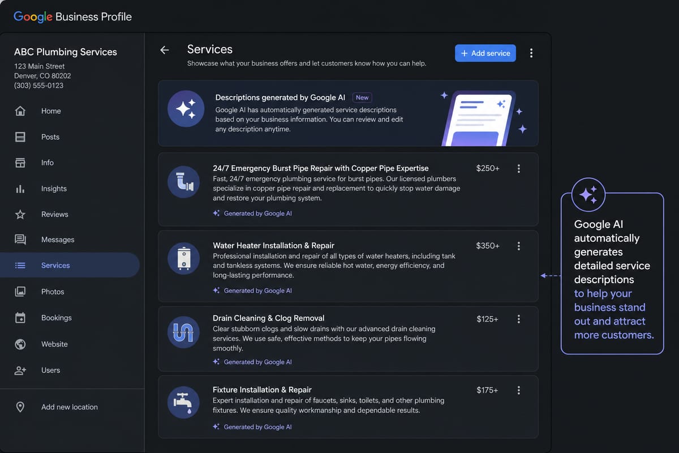Image resolution: width=679 pixels, height=453 pixels.
Task: Click the New badge in AI banner
Action: point(362,97)
